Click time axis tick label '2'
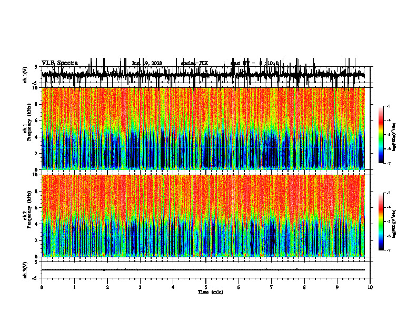The width and height of the screenshot is (417, 322). (107, 287)
